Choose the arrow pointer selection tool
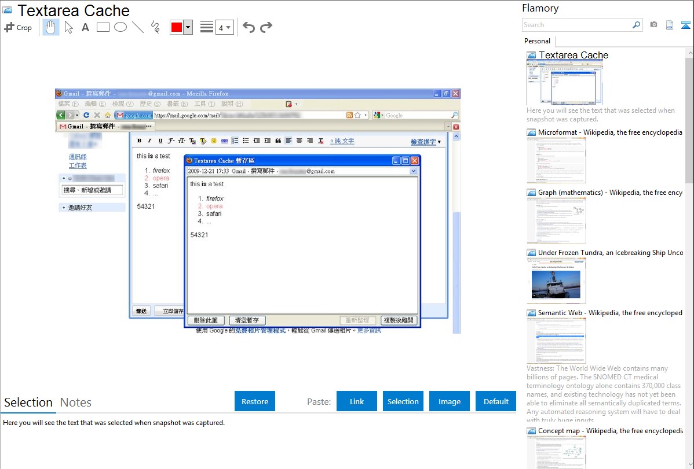Viewport: 694px width, 469px height. tap(68, 27)
